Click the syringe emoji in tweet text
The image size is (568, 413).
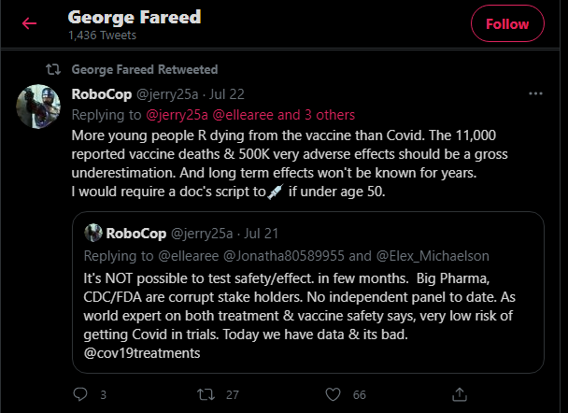(x=276, y=192)
